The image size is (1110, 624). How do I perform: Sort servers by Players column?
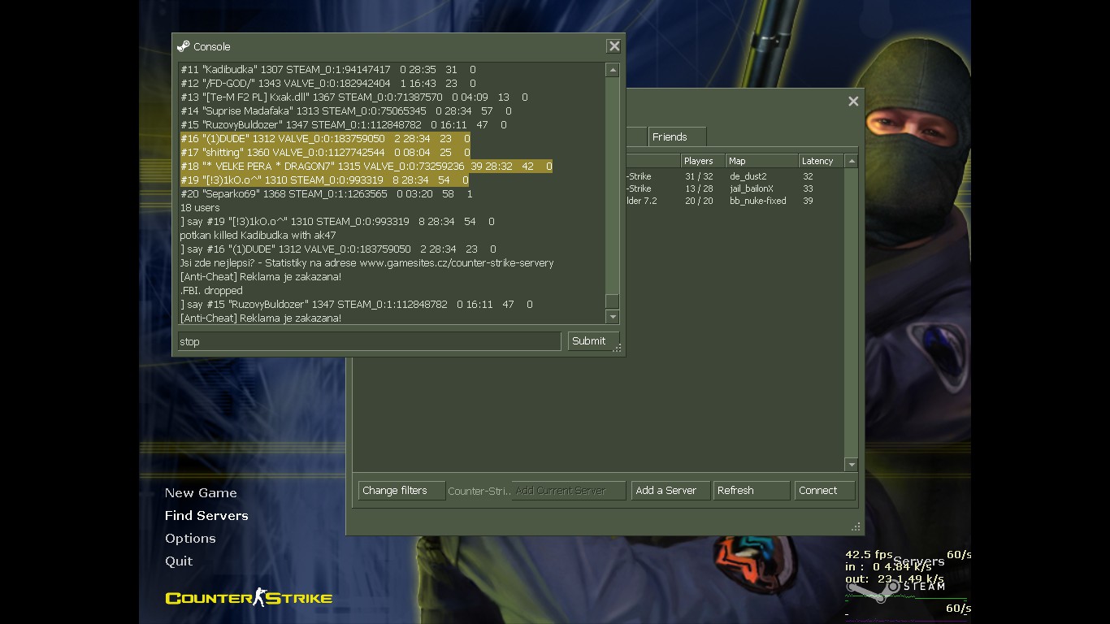pyautogui.click(x=702, y=161)
